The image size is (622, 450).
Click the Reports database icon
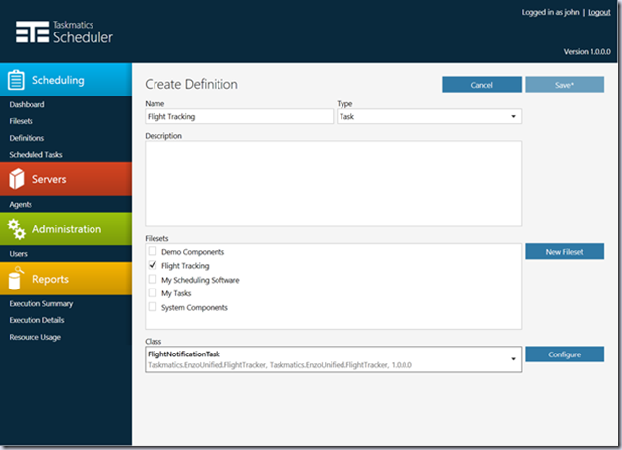(x=16, y=279)
